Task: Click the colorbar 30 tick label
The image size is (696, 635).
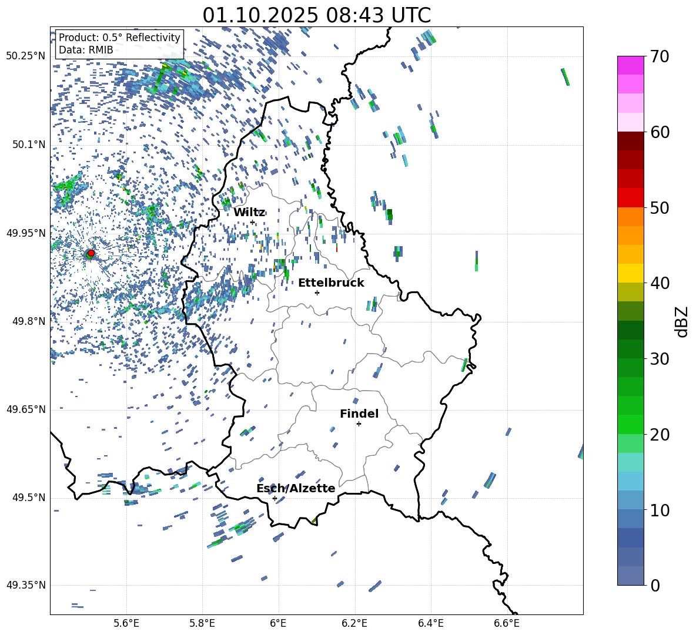Action: (x=660, y=358)
